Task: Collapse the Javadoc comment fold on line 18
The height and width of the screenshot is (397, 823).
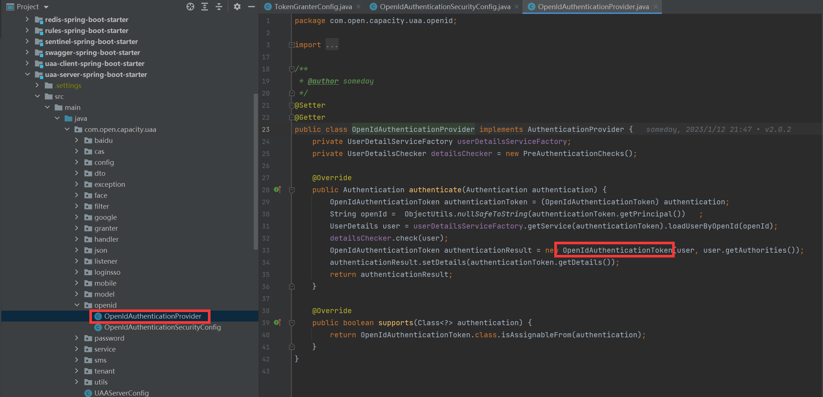Action: pos(292,69)
